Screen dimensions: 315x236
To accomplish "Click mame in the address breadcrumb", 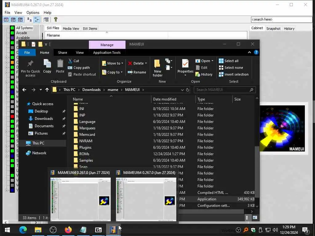I will click(x=113, y=90).
